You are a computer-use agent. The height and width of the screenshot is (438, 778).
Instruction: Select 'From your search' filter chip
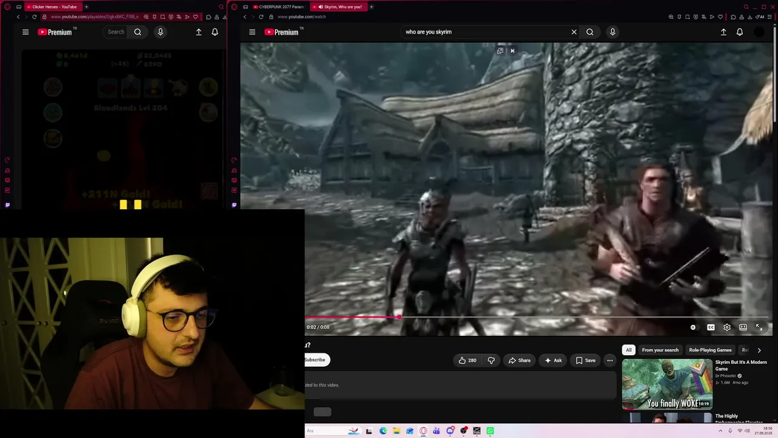point(660,350)
